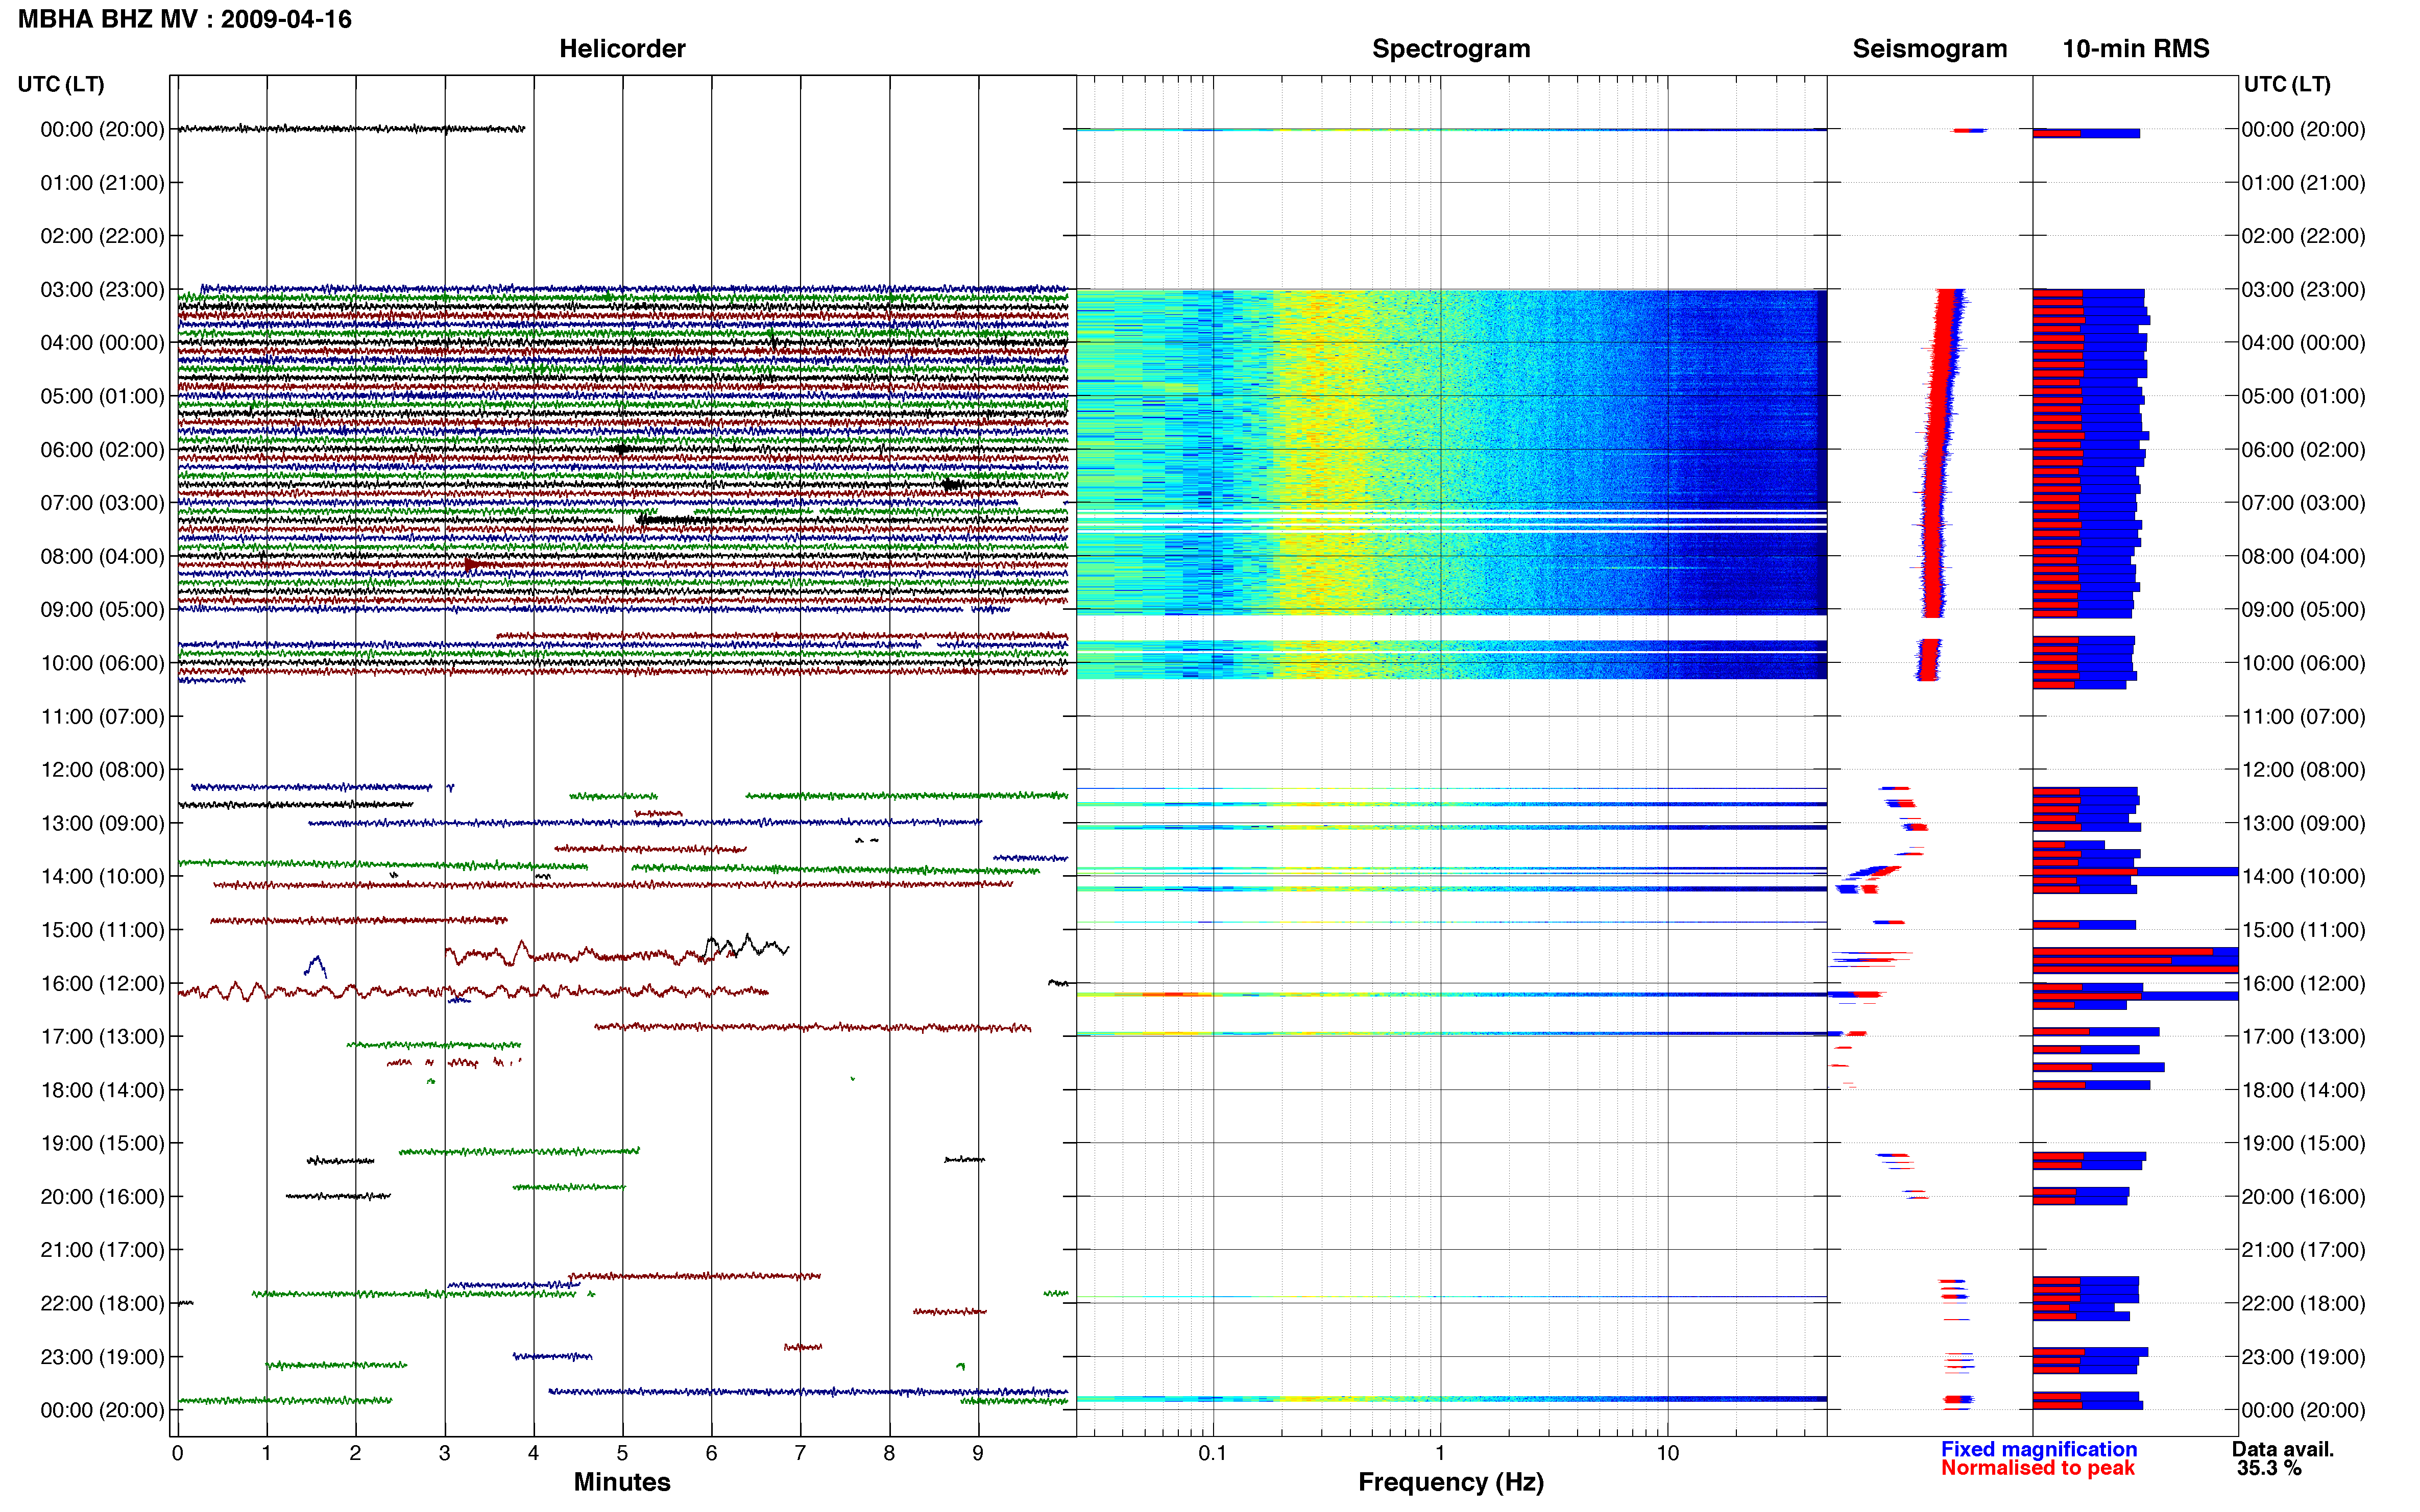2420x1512 pixels.
Task: Click left axis label '16:00 (12:00)'
Action: click(102, 984)
